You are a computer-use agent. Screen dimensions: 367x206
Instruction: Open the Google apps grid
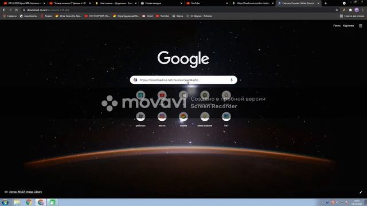coord(361,26)
